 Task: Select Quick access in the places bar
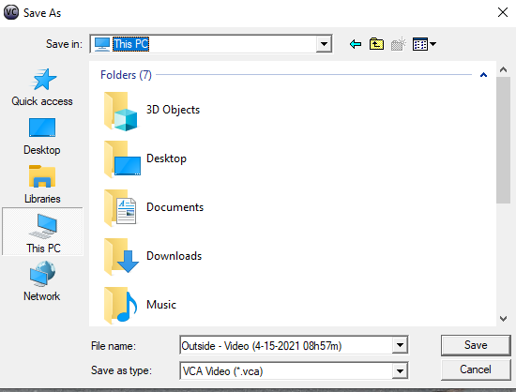[x=42, y=87]
